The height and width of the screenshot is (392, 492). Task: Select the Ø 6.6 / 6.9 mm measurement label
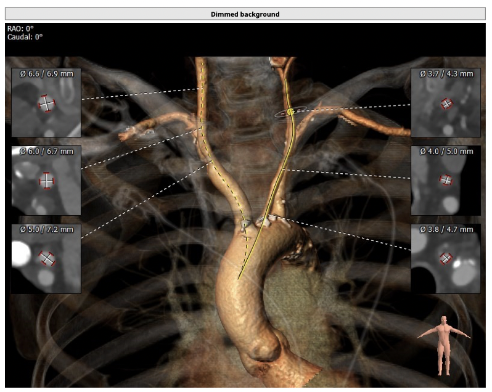(46, 74)
